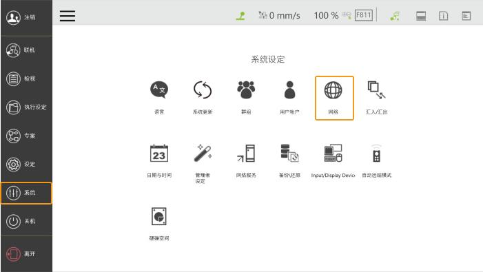
Task: Open 用户帐户 user account icon
Action: [x=289, y=90]
